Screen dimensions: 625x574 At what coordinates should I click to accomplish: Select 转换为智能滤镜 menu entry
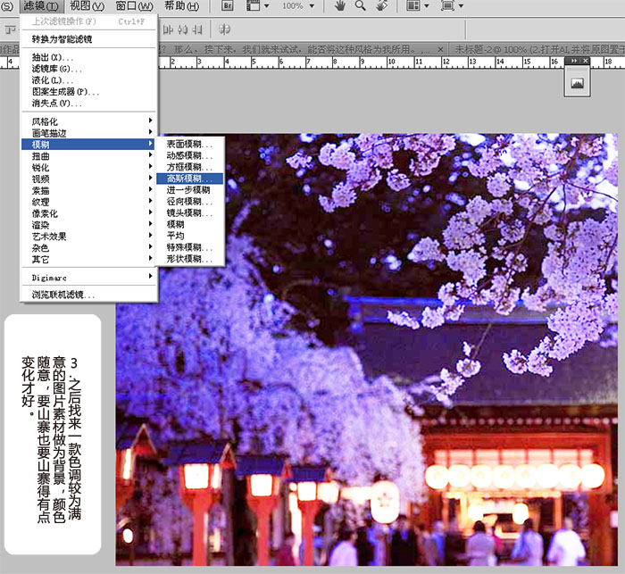(62, 39)
